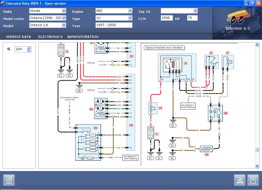
Task: Click component number 17 near fuse F34
Action: point(160,108)
